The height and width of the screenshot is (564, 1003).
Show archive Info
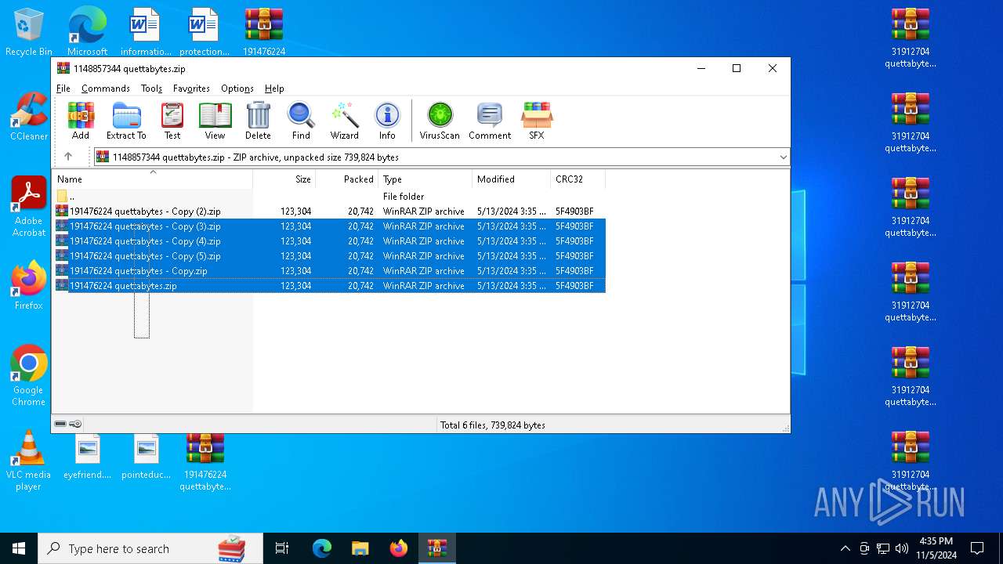pos(387,121)
